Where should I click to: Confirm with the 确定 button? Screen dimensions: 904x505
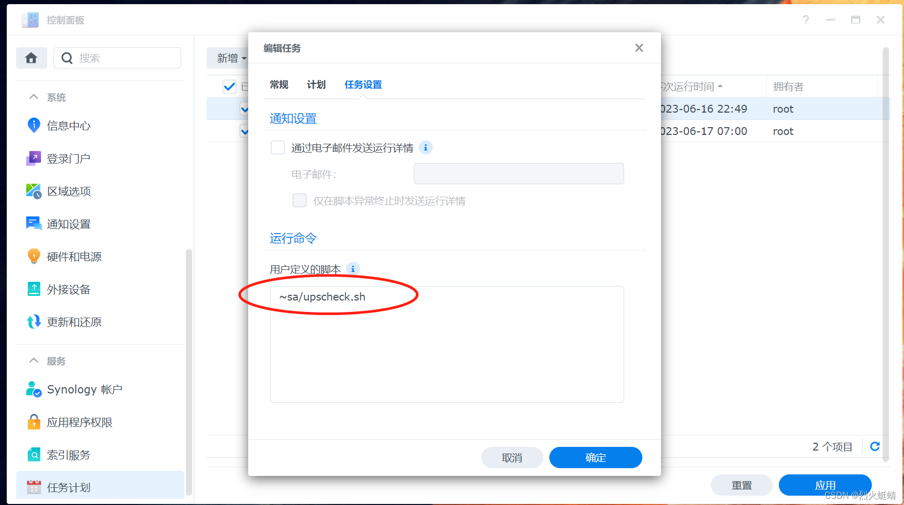596,458
